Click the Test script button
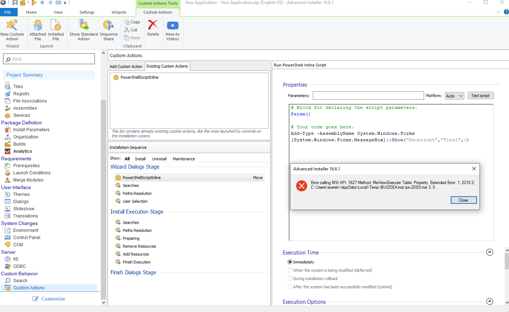This screenshot has height=312, width=509. [480, 96]
